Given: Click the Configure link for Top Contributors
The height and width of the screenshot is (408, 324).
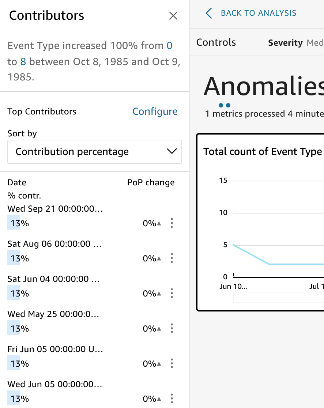Looking at the screenshot, I should (x=155, y=112).
